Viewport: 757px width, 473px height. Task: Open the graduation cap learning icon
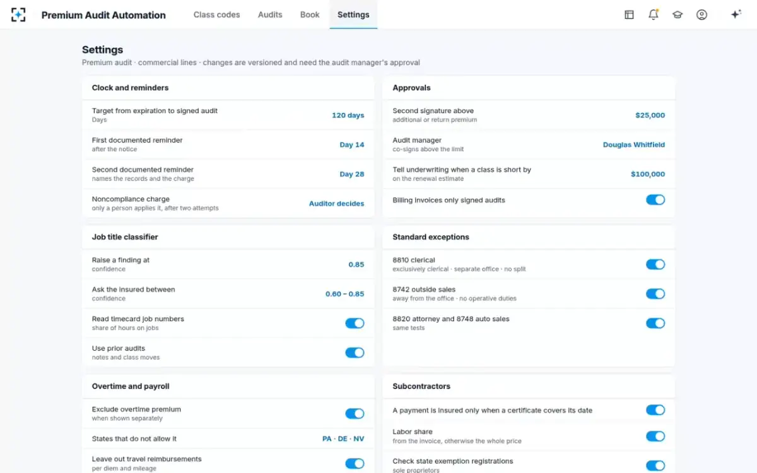pos(678,15)
